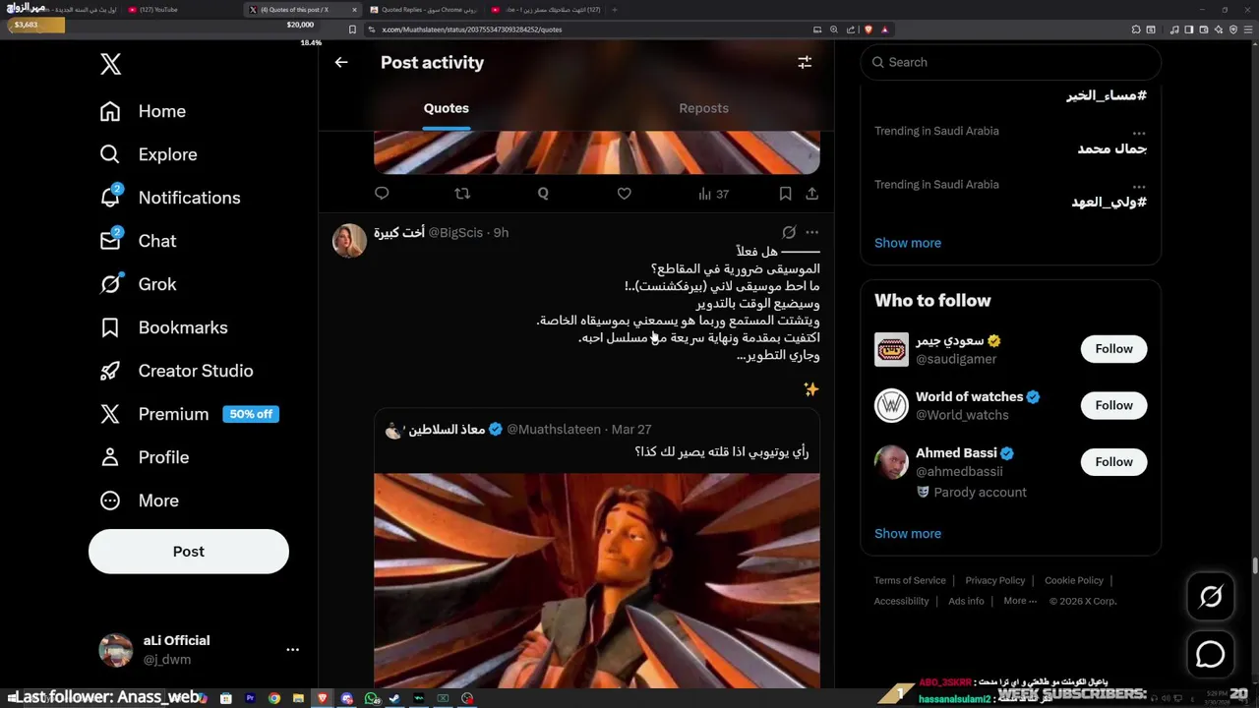Click Brave shields icon in address bar
Image resolution: width=1259 pixels, height=708 pixels.
[868, 29]
